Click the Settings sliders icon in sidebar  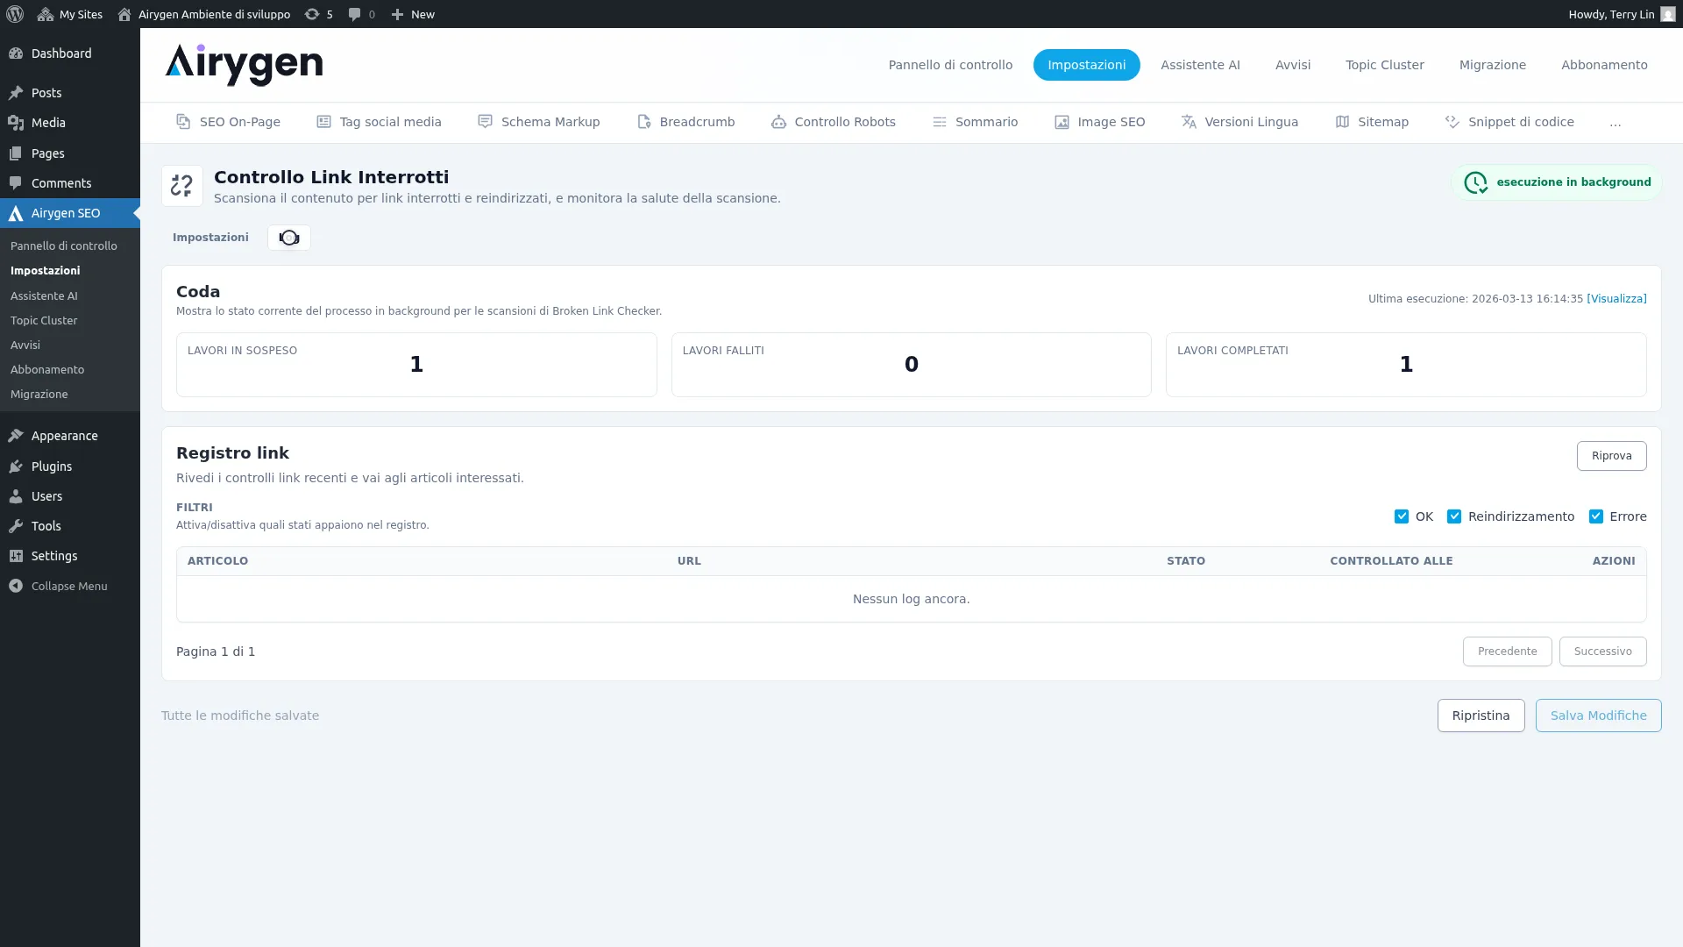[x=16, y=556]
